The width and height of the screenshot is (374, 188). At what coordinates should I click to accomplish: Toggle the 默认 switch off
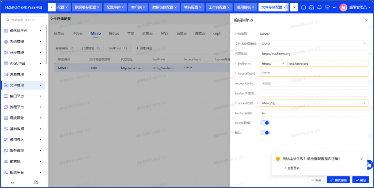point(265,133)
